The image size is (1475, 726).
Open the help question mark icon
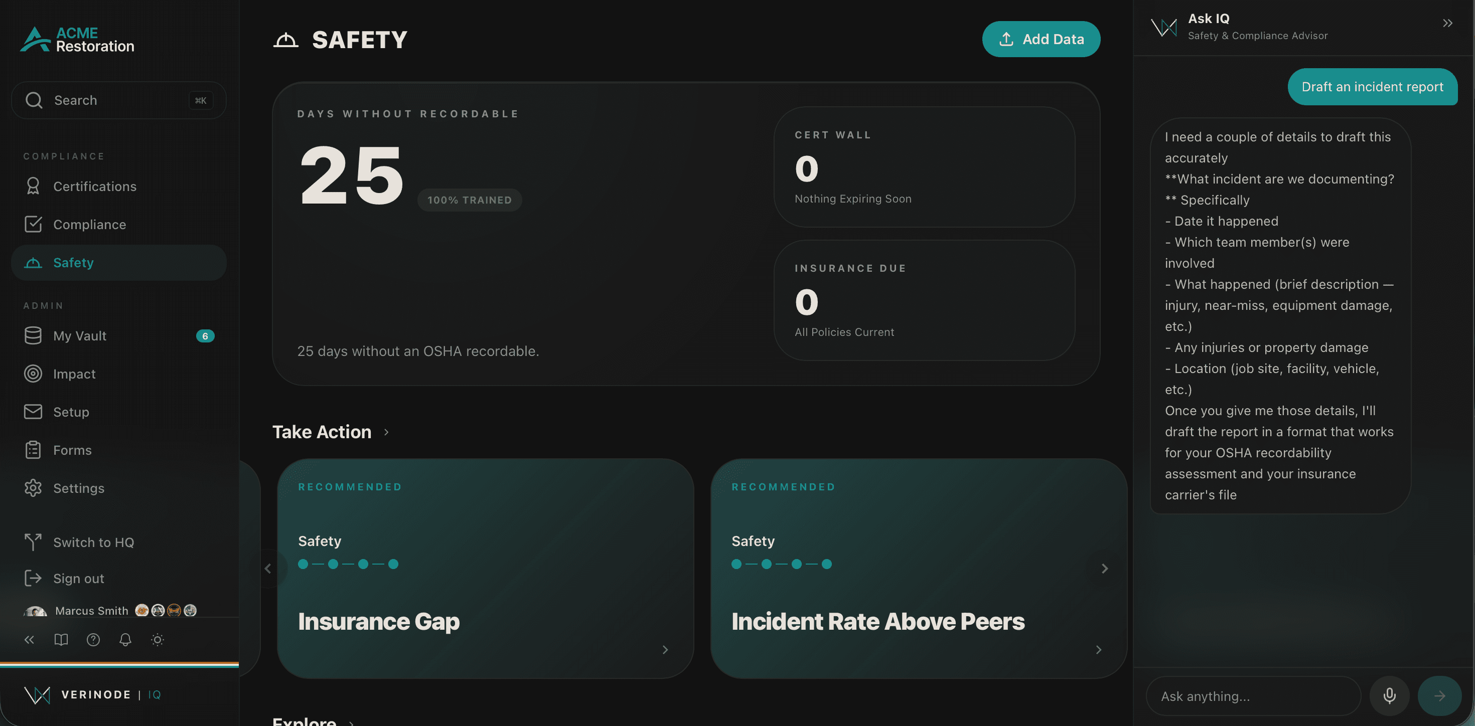(x=93, y=640)
